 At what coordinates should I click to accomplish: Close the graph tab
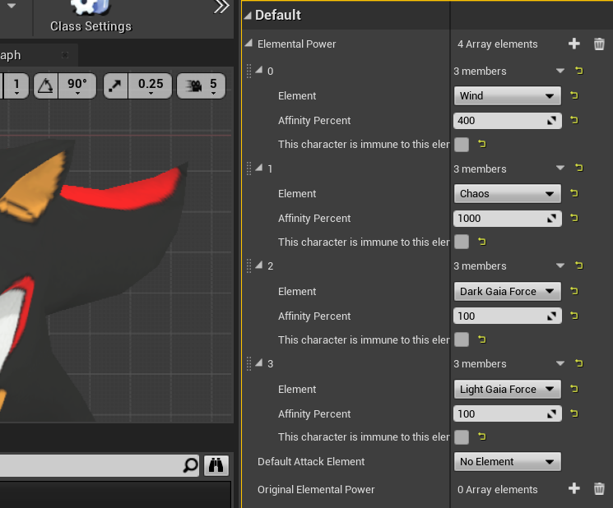pyautogui.click(x=65, y=55)
